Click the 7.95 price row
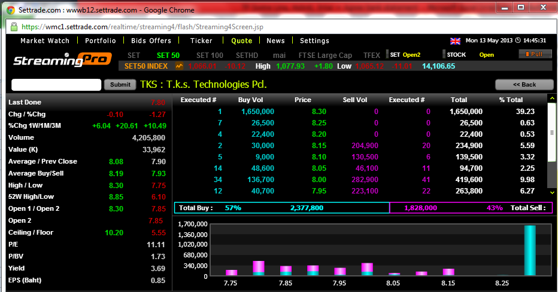 [360, 191]
